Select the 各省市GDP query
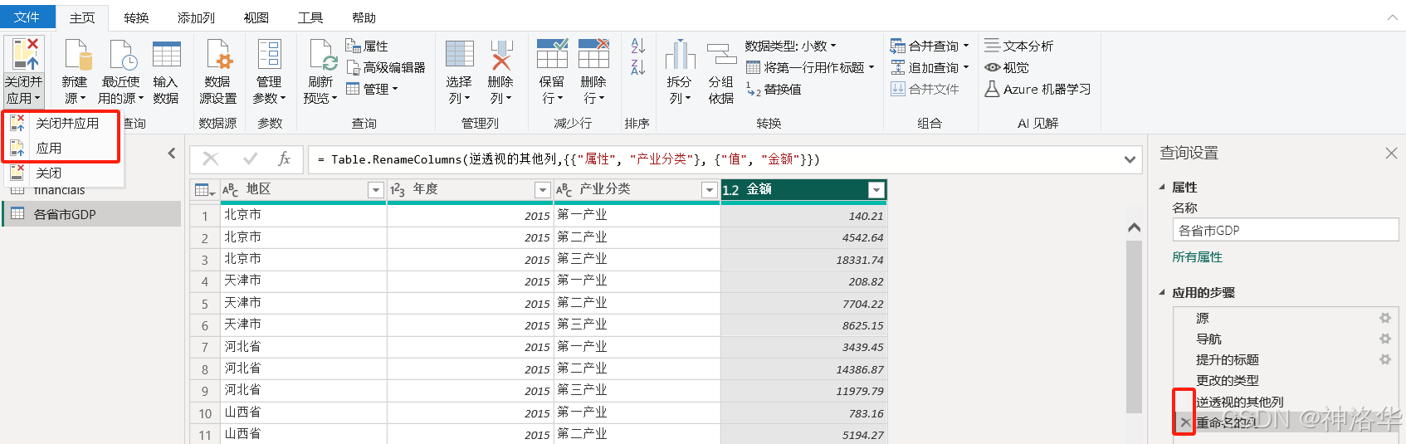1406x444 pixels. 91,214
